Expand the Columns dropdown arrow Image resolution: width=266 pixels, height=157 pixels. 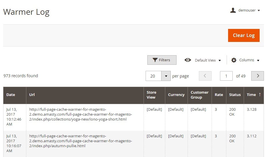(258, 60)
